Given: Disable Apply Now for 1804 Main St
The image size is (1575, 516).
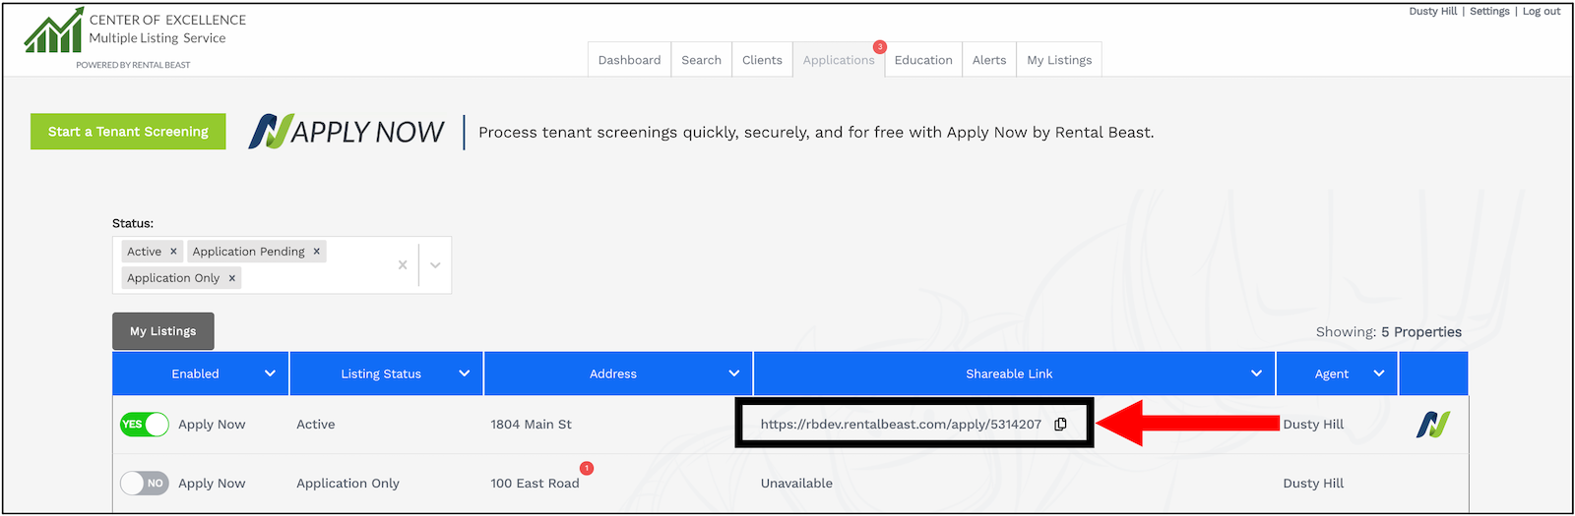Looking at the screenshot, I should [145, 425].
